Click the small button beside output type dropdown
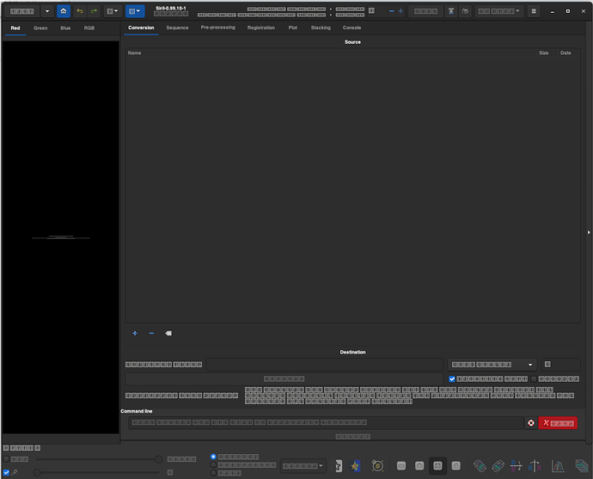The width and height of the screenshot is (593, 479). pos(560,365)
